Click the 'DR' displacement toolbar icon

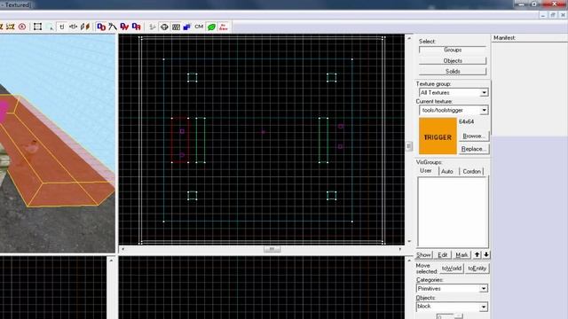pyautogui.click(x=136, y=27)
